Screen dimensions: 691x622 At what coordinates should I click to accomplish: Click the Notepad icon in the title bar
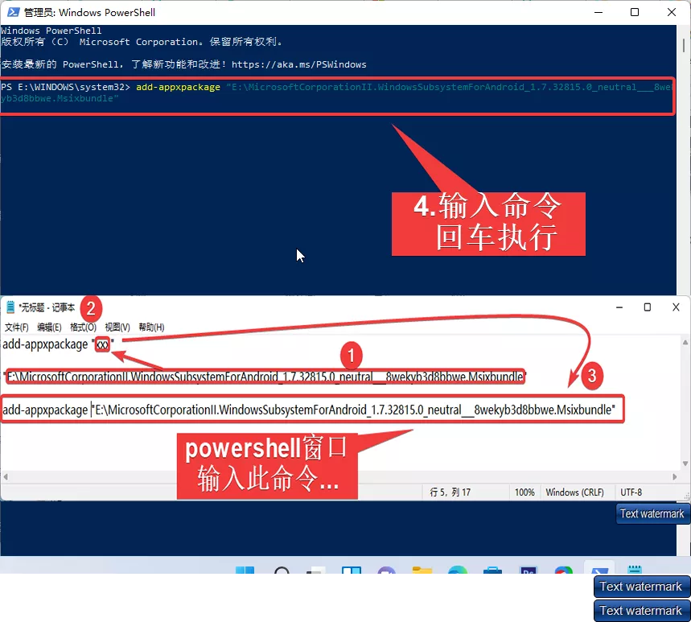(10, 307)
